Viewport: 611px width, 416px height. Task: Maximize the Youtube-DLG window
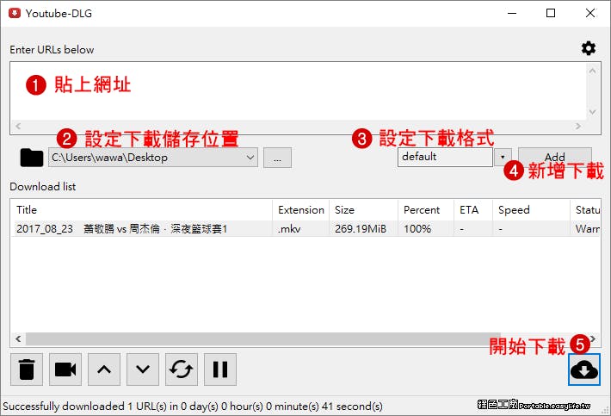coord(551,13)
